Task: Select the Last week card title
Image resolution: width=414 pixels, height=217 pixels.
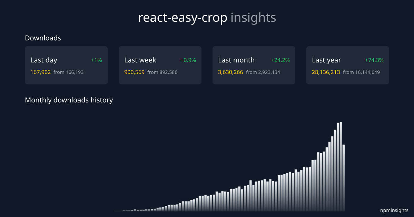Action: click(x=140, y=60)
